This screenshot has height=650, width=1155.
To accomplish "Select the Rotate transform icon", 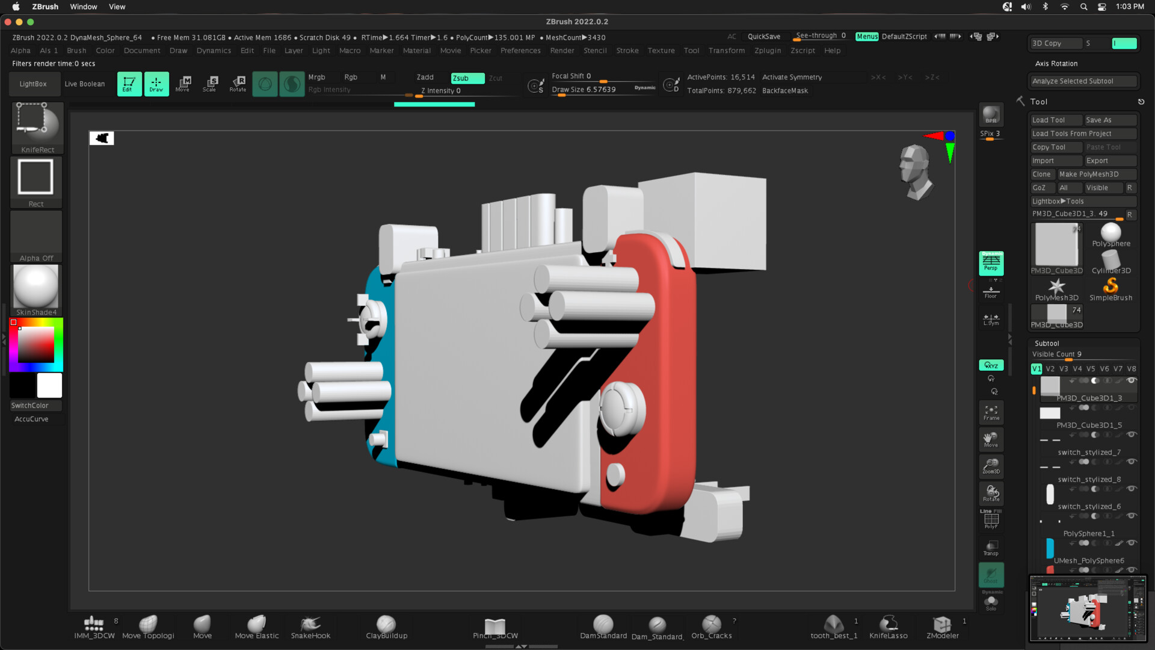I will point(238,84).
